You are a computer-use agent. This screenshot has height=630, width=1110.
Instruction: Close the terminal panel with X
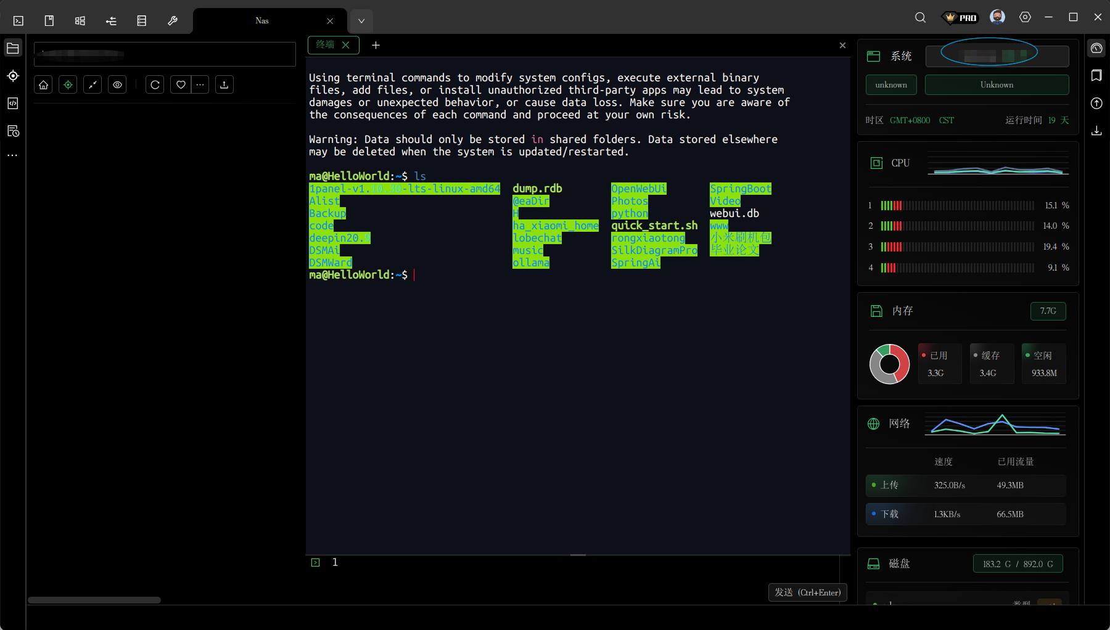pyautogui.click(x=843, y=45)
